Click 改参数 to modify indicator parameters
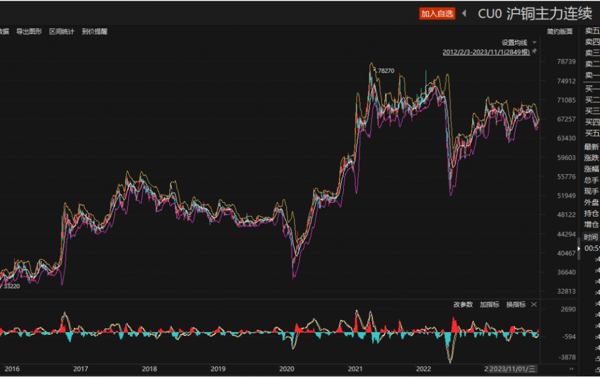The height and width of the screenshot is (377, 600). coord(463,305)
